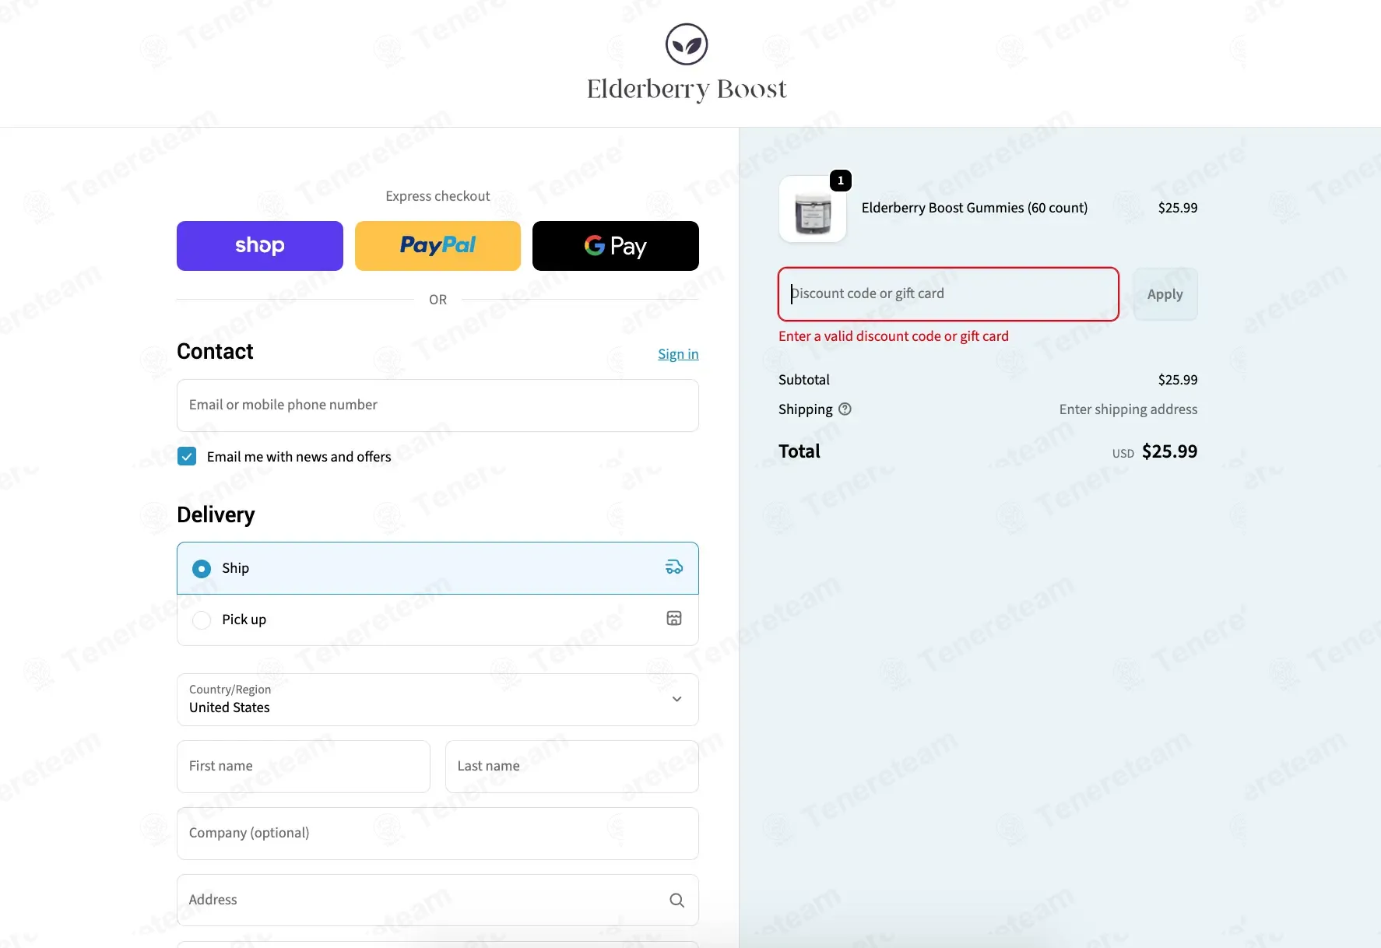
Task: Expand country list via chevron arrow
Action: click(676, 699)
